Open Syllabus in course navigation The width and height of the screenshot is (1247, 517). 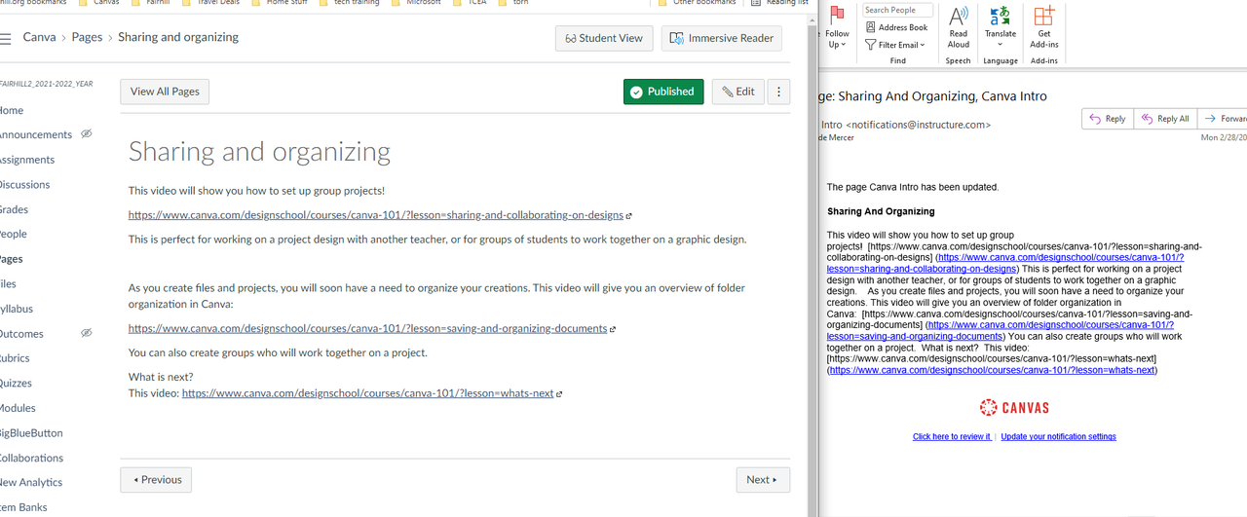pos(16,309)
